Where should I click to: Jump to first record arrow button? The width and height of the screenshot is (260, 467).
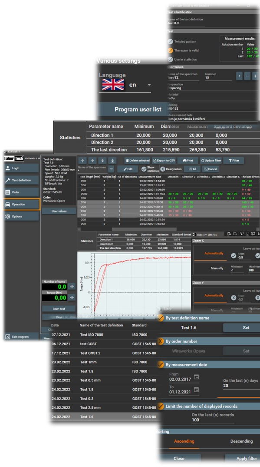click(82, 161)
